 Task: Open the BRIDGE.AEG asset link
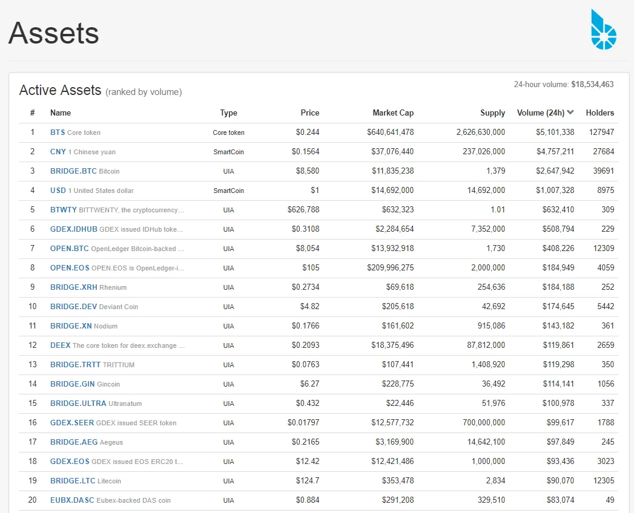pos(74,442)
